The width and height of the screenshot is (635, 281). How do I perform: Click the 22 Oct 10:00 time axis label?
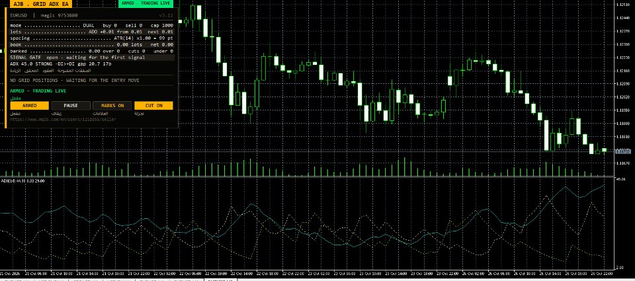coord(216,273)
